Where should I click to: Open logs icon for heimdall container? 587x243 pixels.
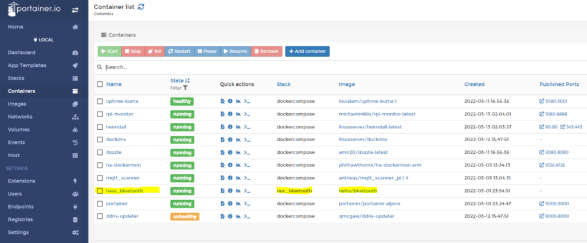point(222,127)
